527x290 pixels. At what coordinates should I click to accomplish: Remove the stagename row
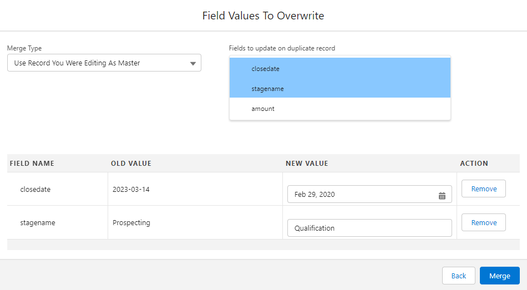pyautogui.click(x=483, y=222)
